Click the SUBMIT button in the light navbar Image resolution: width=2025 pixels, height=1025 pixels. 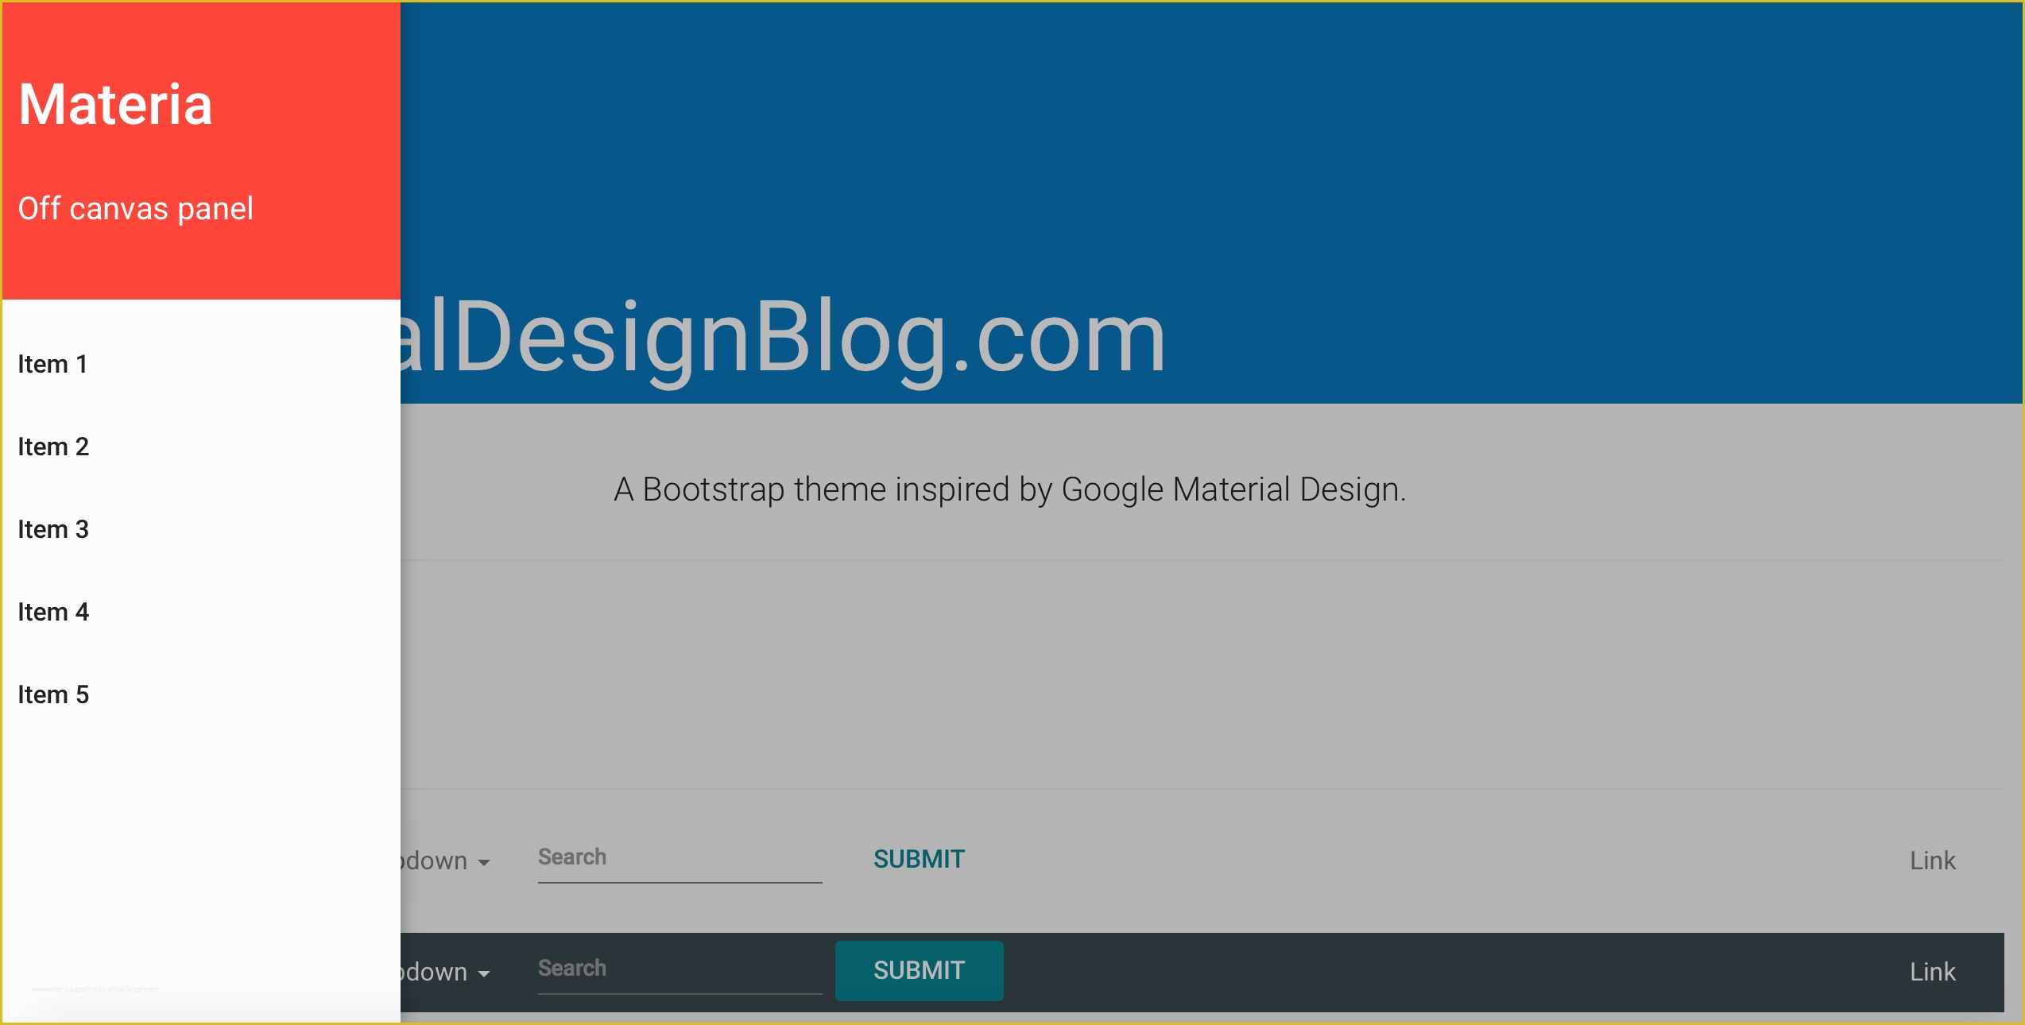(918, 859)
